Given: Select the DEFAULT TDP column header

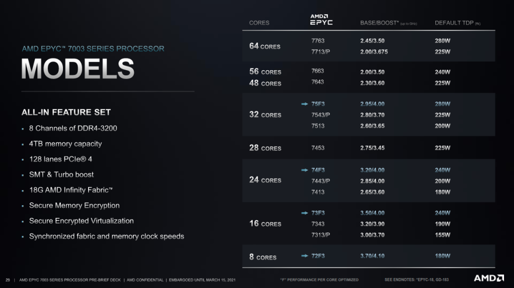Looking at the screenshot, I should [x=457, y=23].
